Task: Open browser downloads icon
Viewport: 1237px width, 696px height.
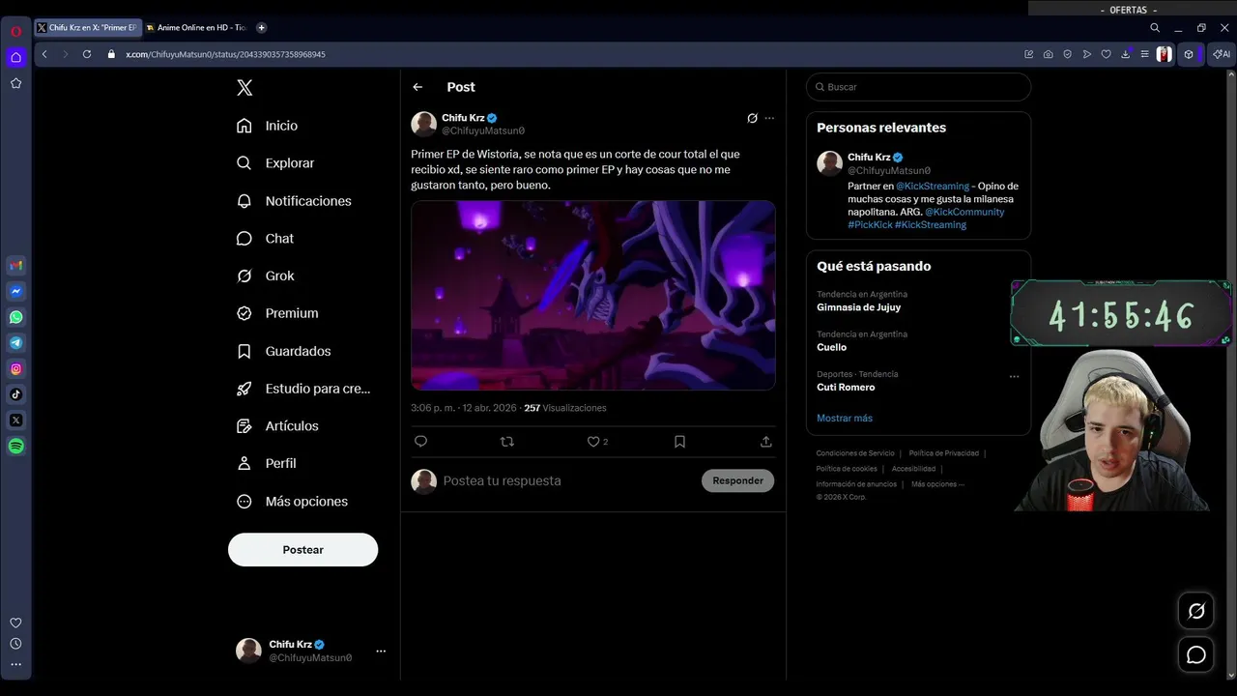Action: (1125, 54)
